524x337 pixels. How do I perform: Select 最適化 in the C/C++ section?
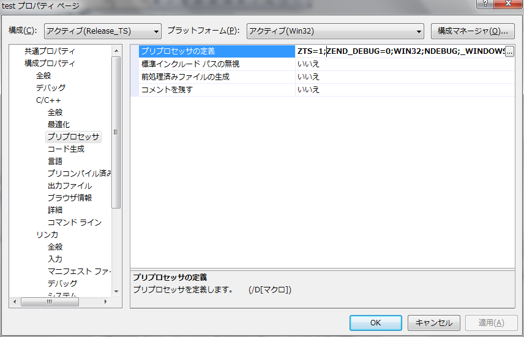[x=59, y=124]
